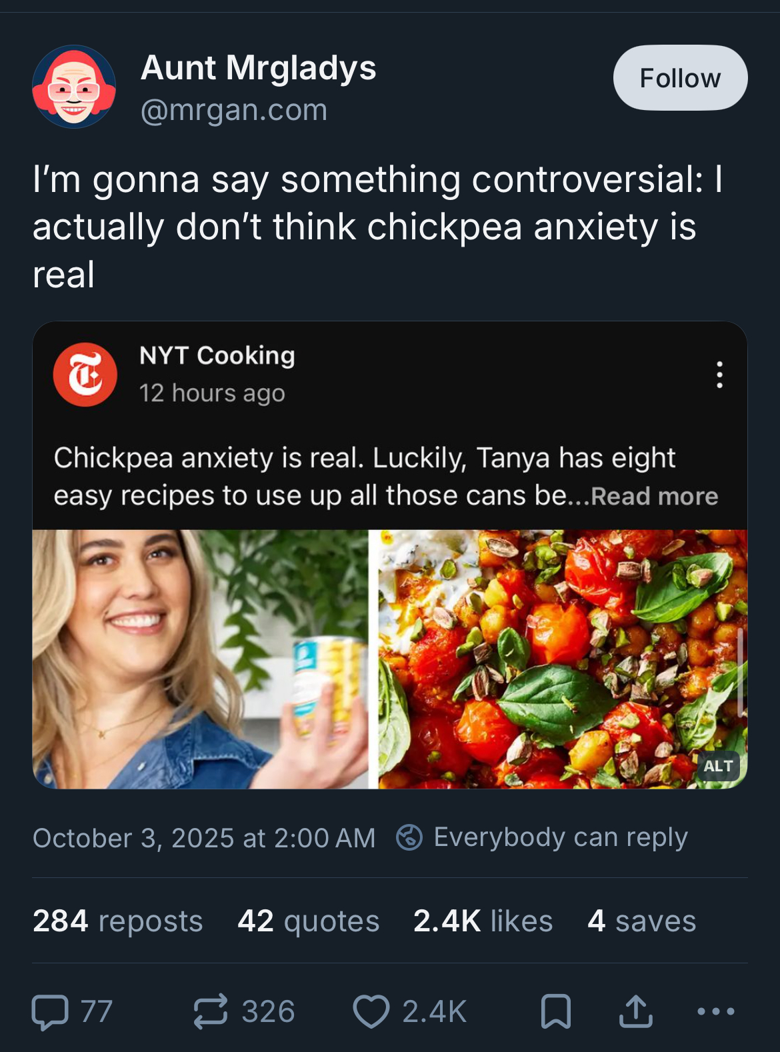View photo of woman holding chickpea can
The height and width of the screenshot is (1052, 780).
pos(200,659)
